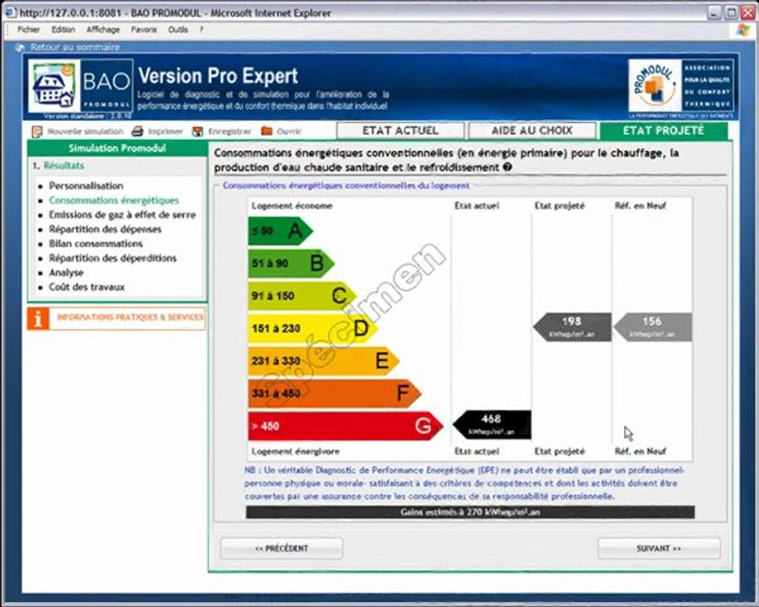
Task: Click the yellow D energy class arrow
Action: 313,329
